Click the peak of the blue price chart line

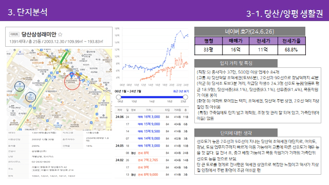coord(180,31)
